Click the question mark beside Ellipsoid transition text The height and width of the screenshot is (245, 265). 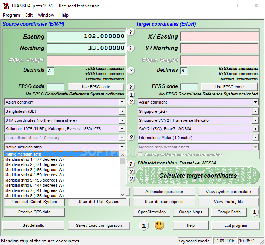[x=131, y=164]
